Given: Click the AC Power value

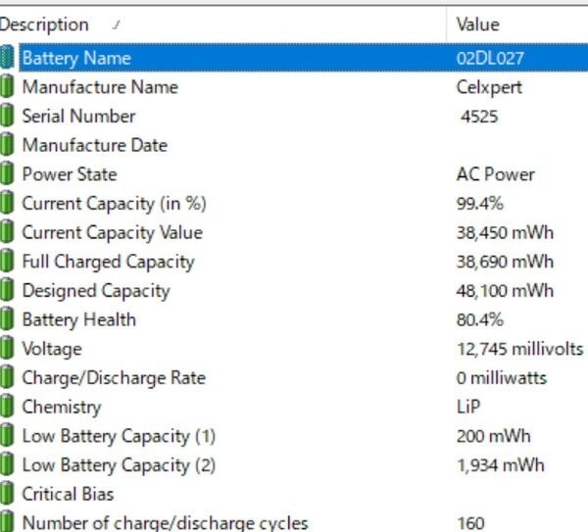Looking at the screenshot, I should tap(496, 174).
